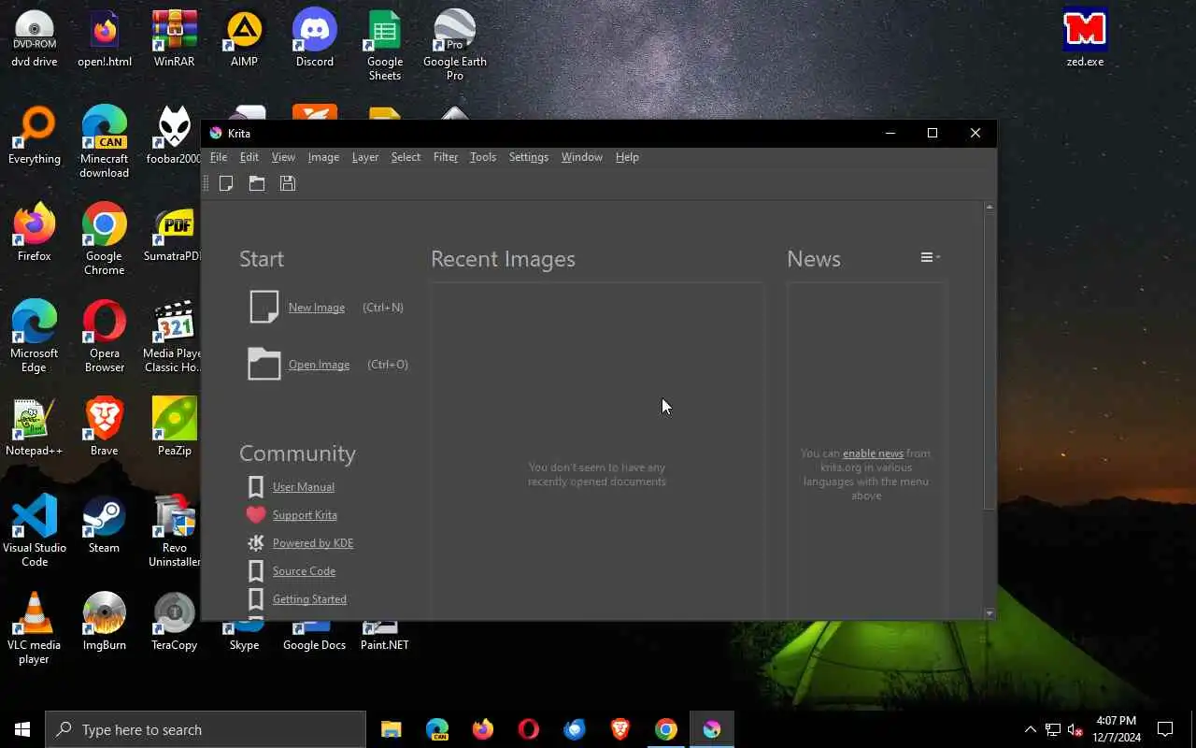Open Discord desktop shortcut

(315, 39)
